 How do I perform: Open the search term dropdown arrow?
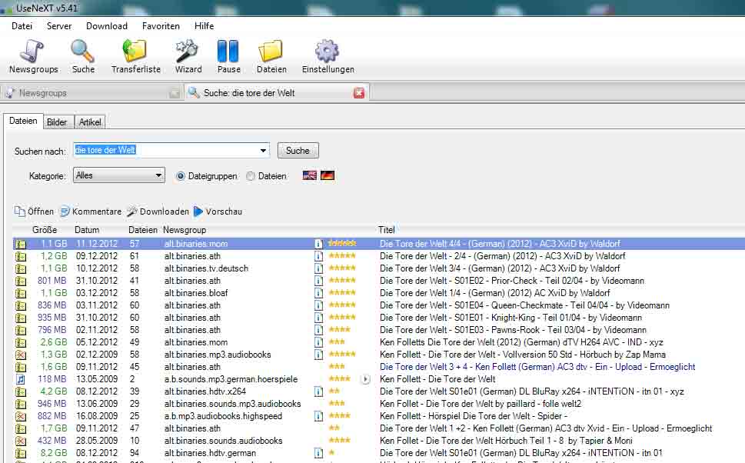tap(264, 151)
